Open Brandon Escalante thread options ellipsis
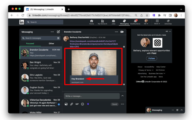Viewport: 192px width, 120px height. pos(117,32)
